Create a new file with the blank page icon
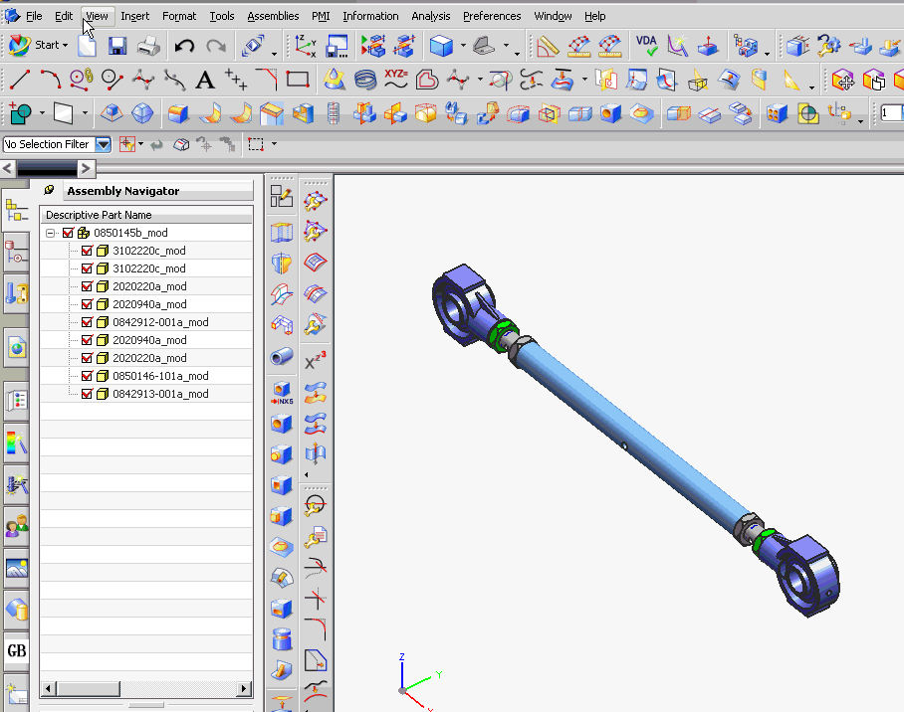The width and height of the screenshot is (904, 712). [x=87, y=46]
